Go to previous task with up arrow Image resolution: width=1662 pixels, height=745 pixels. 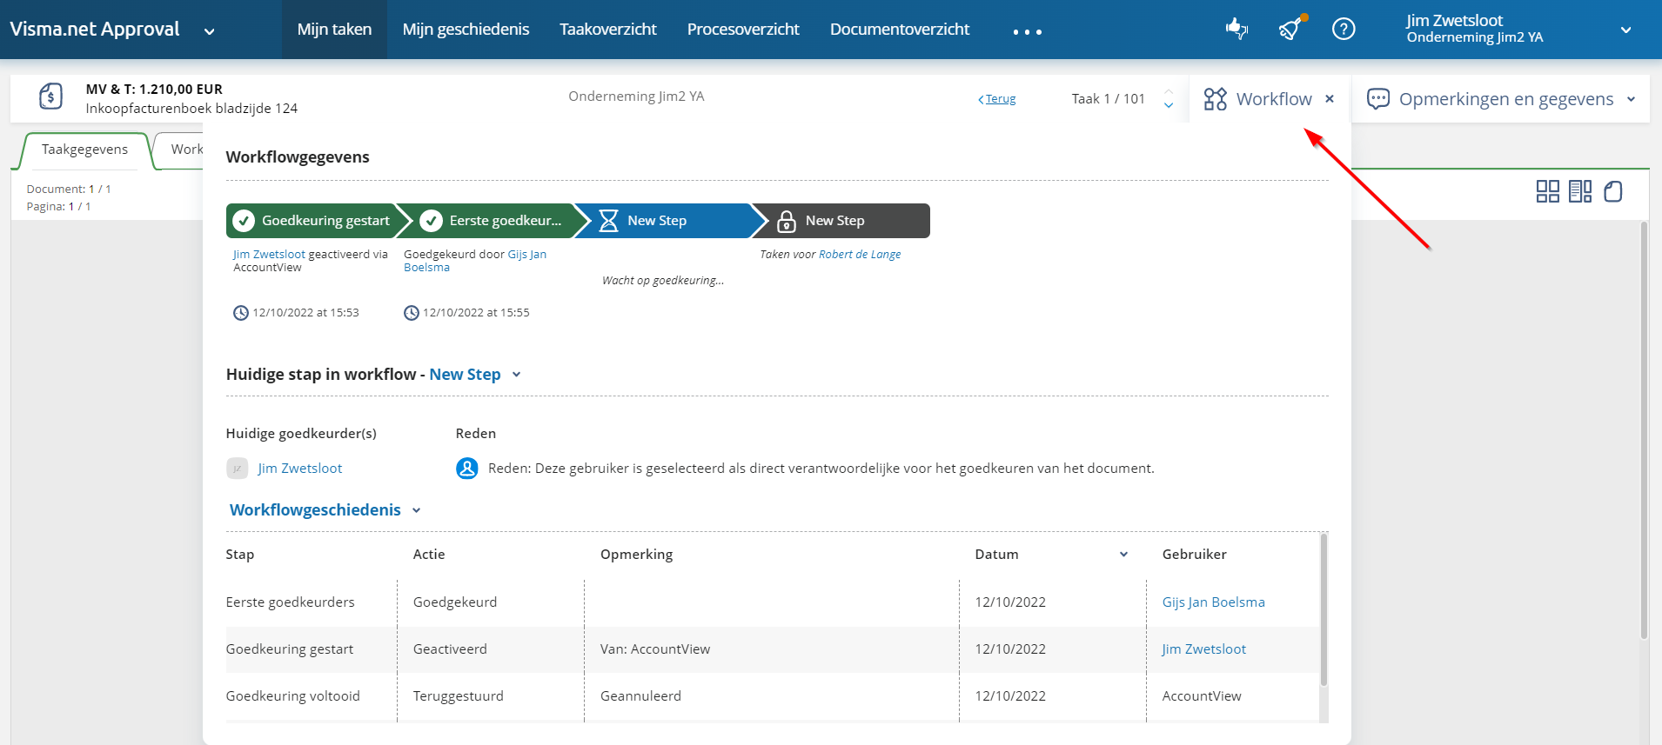(x=1169, y=91)
